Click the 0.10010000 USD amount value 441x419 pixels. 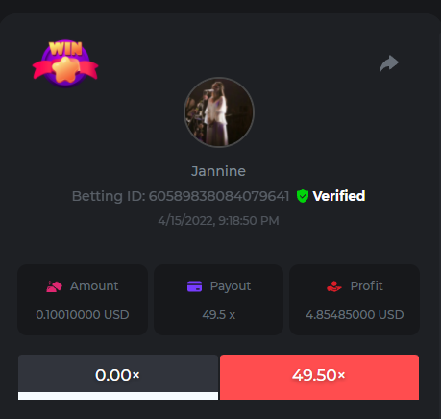[x=83, y=315]
